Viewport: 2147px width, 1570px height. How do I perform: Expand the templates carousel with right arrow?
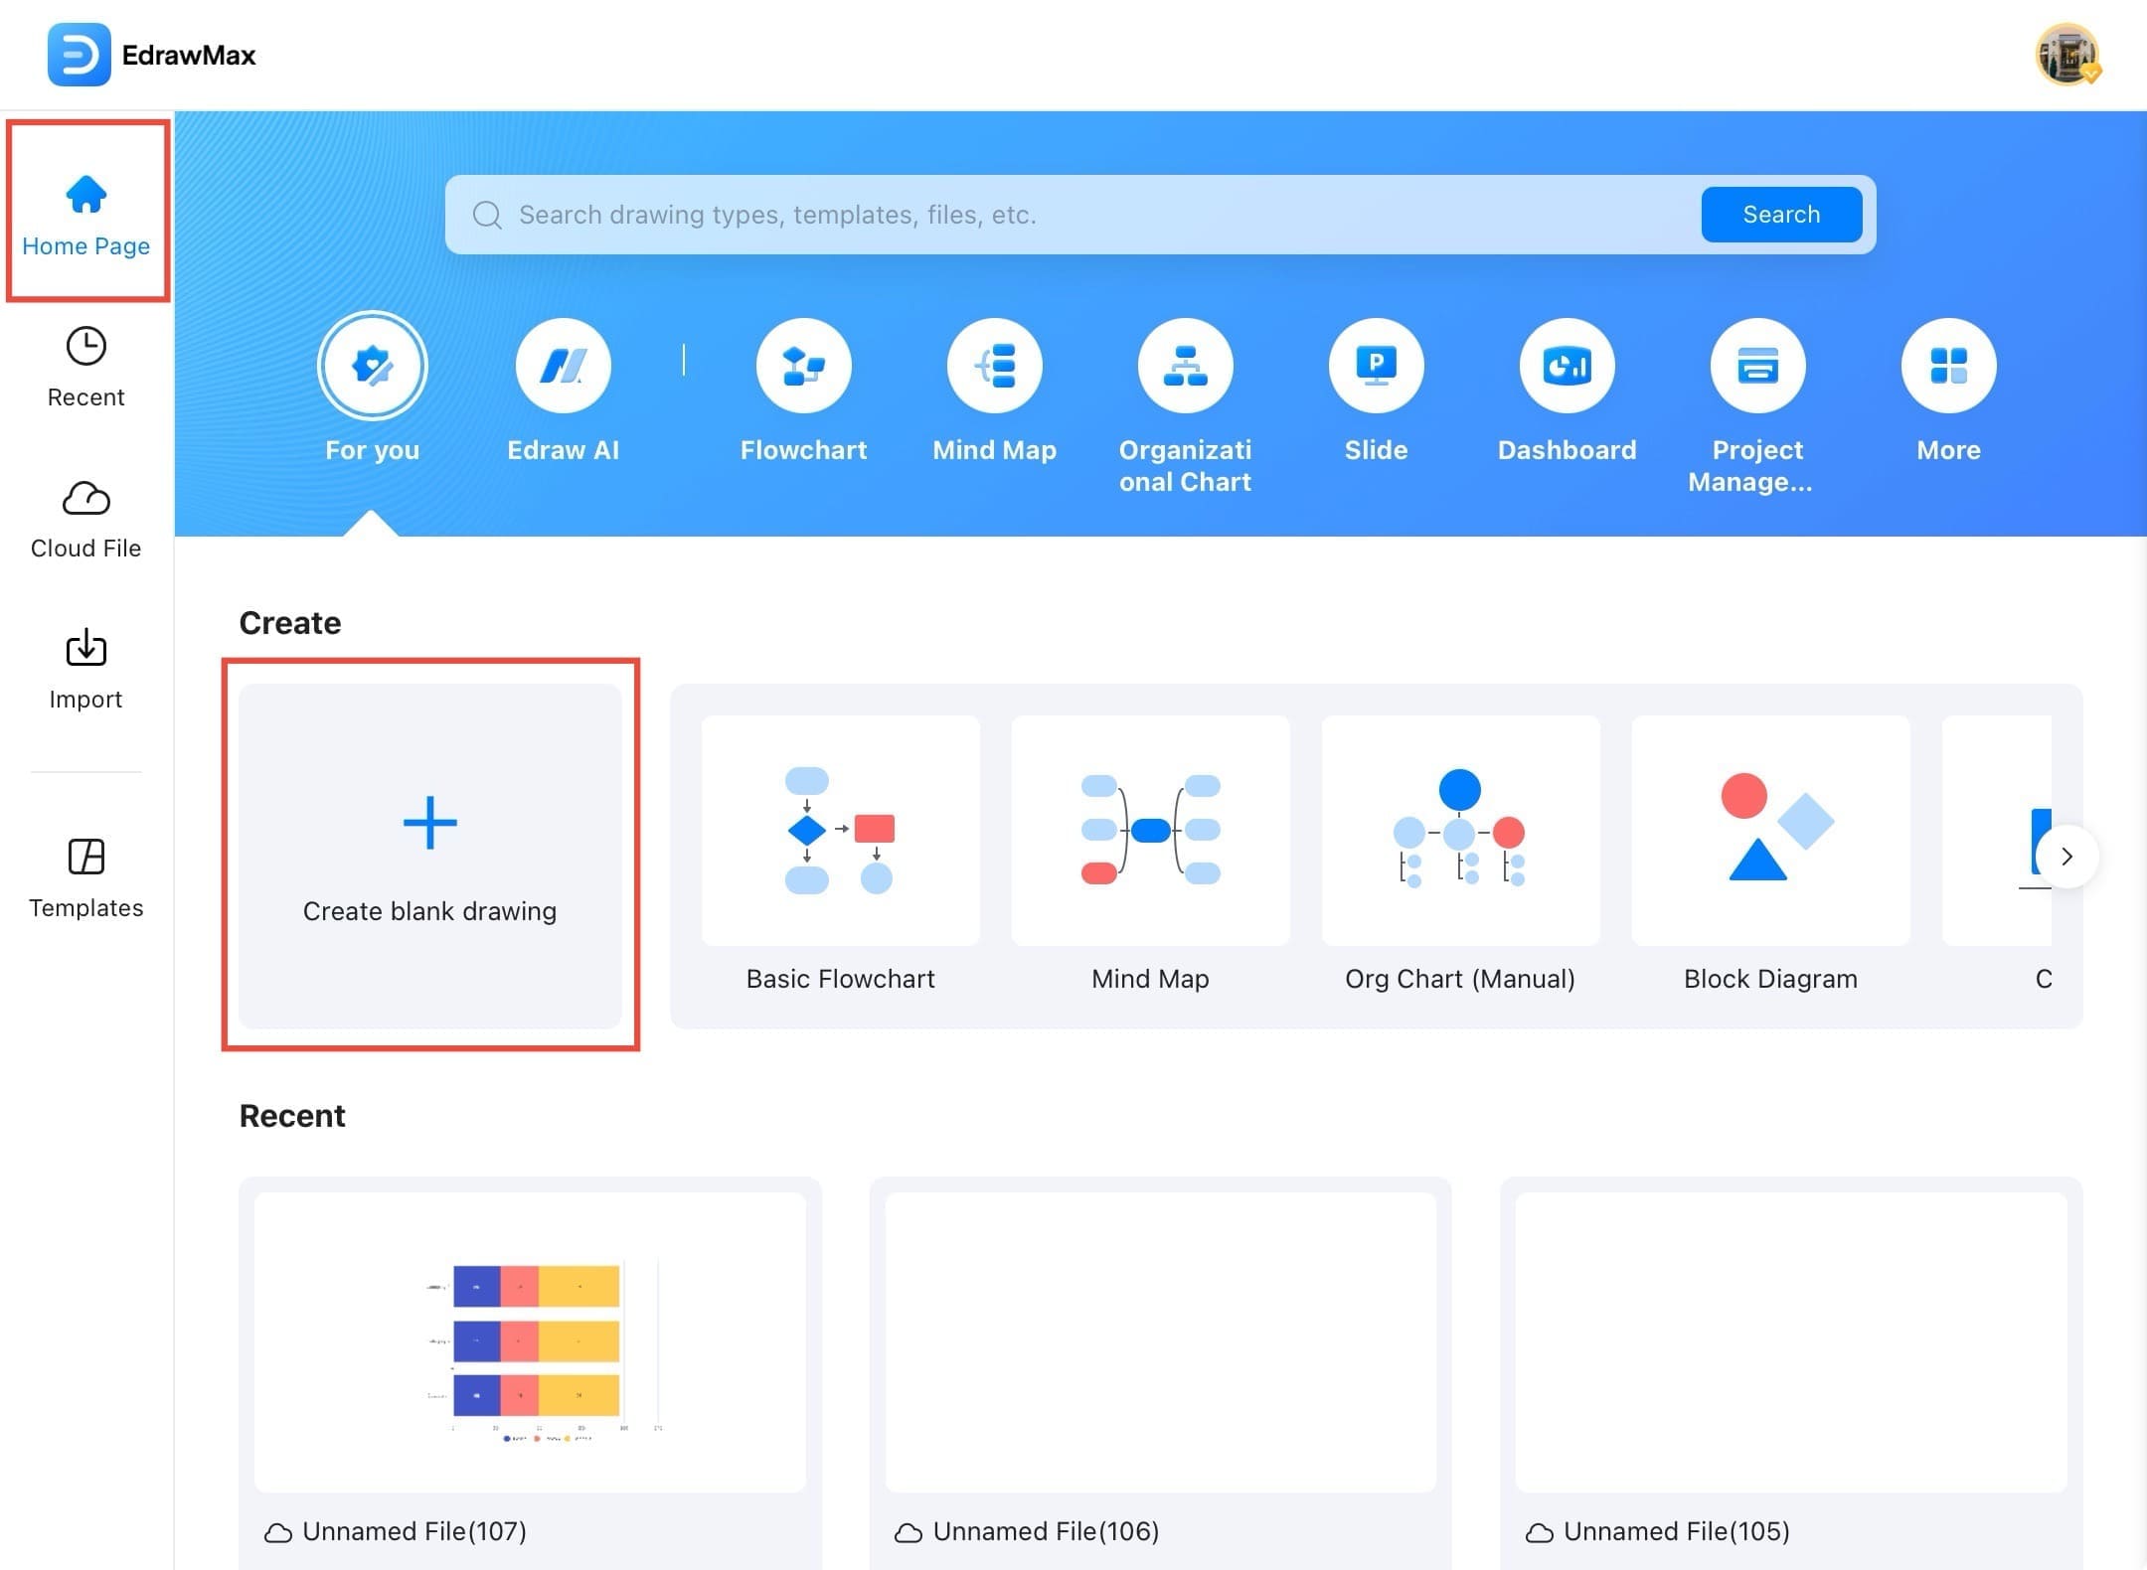[2067, 856]
